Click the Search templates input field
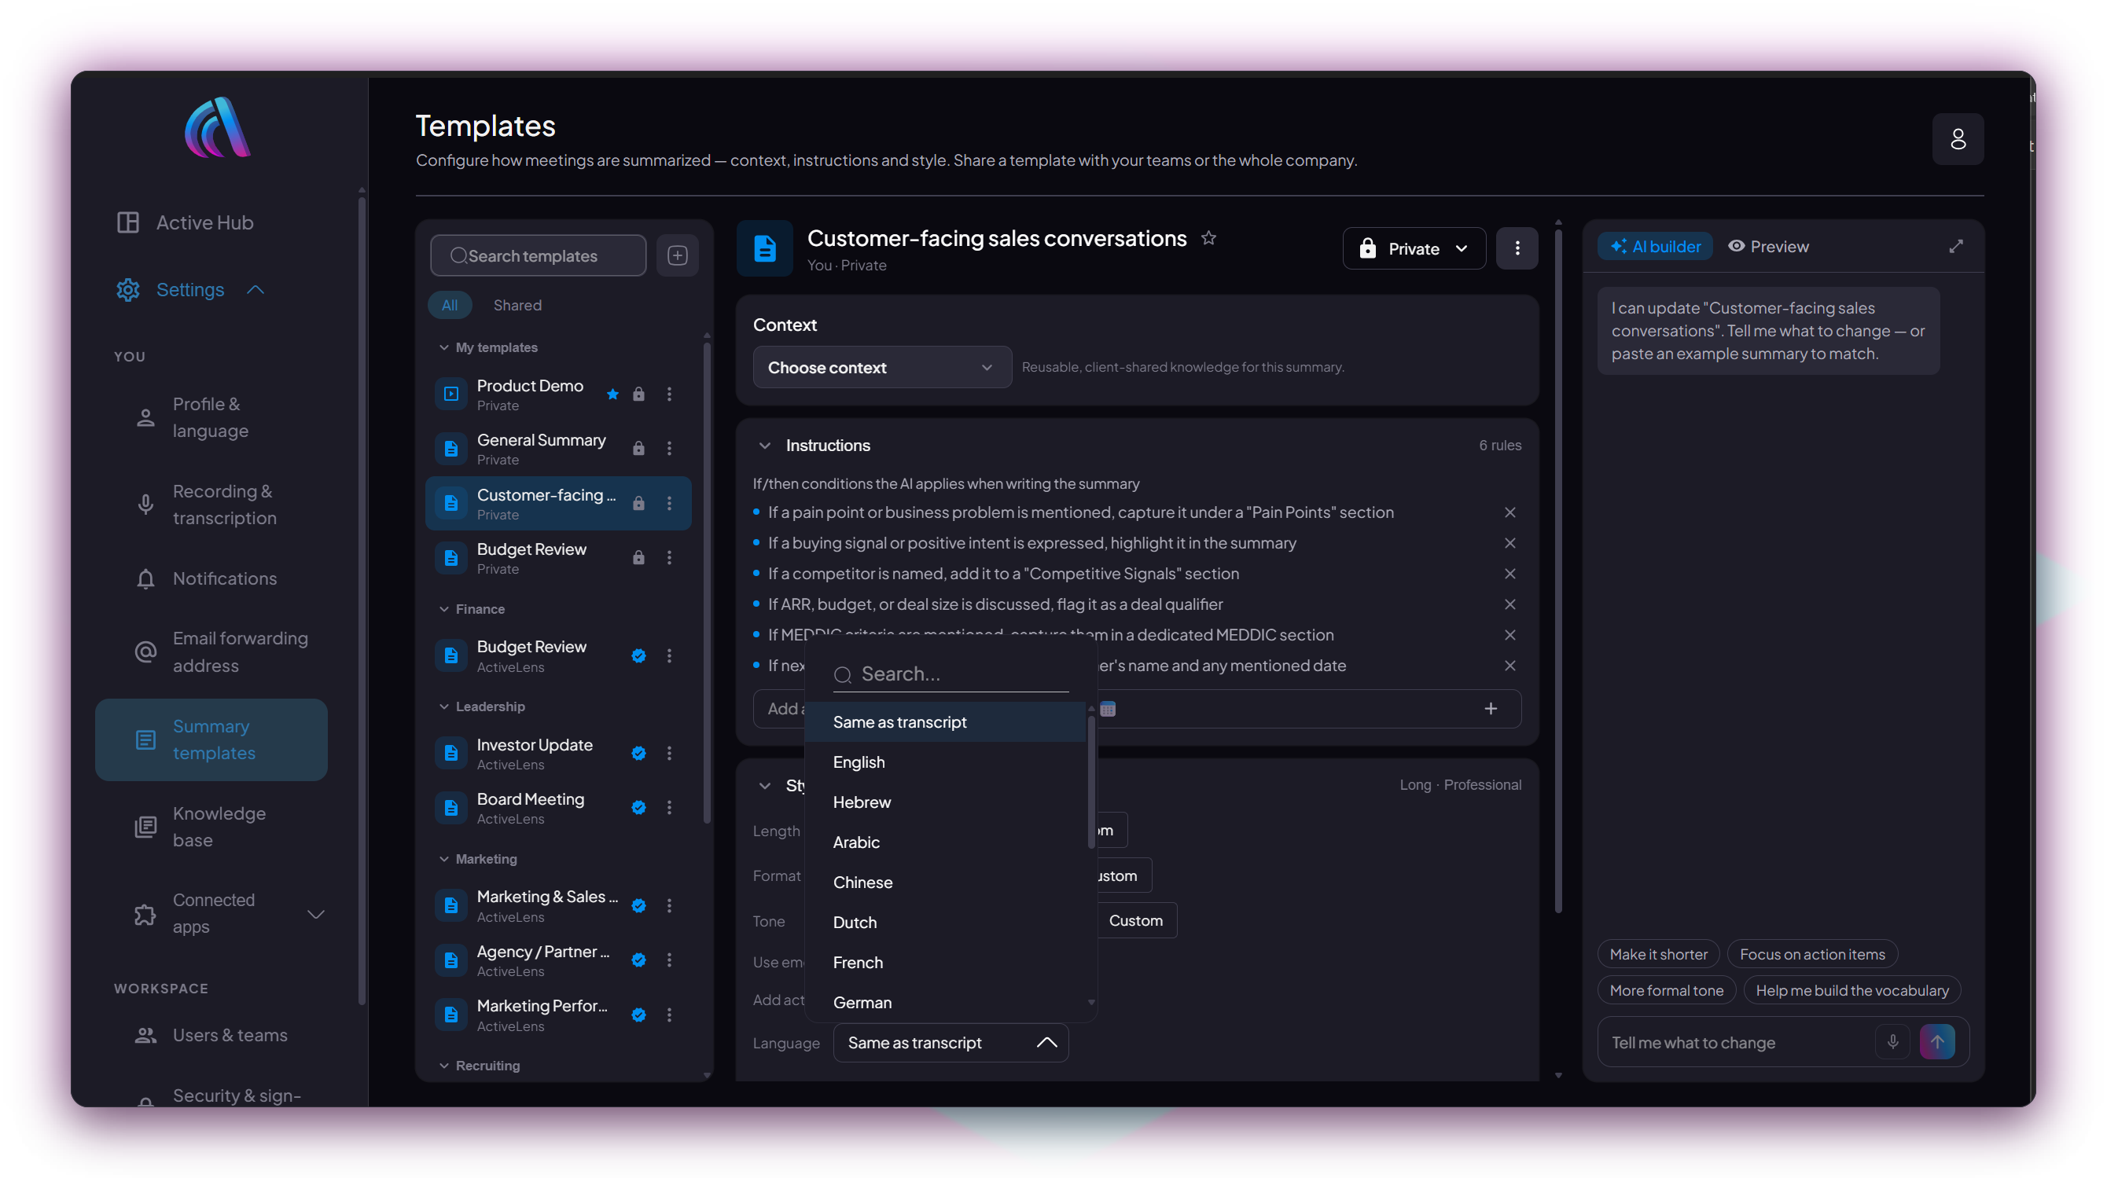Image resolution: width=2107 pixels, height=1178 pixels. pyautogui.click(x=539, y=256)
